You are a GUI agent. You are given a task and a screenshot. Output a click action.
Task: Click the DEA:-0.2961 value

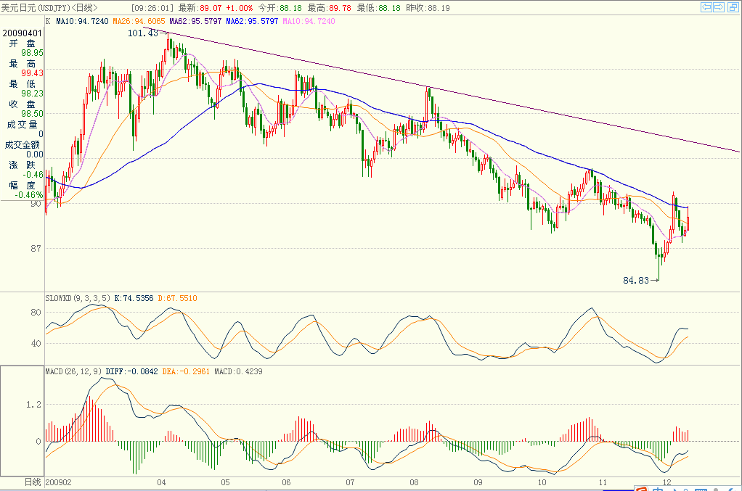pyautogui.click(x=186, y=371)
